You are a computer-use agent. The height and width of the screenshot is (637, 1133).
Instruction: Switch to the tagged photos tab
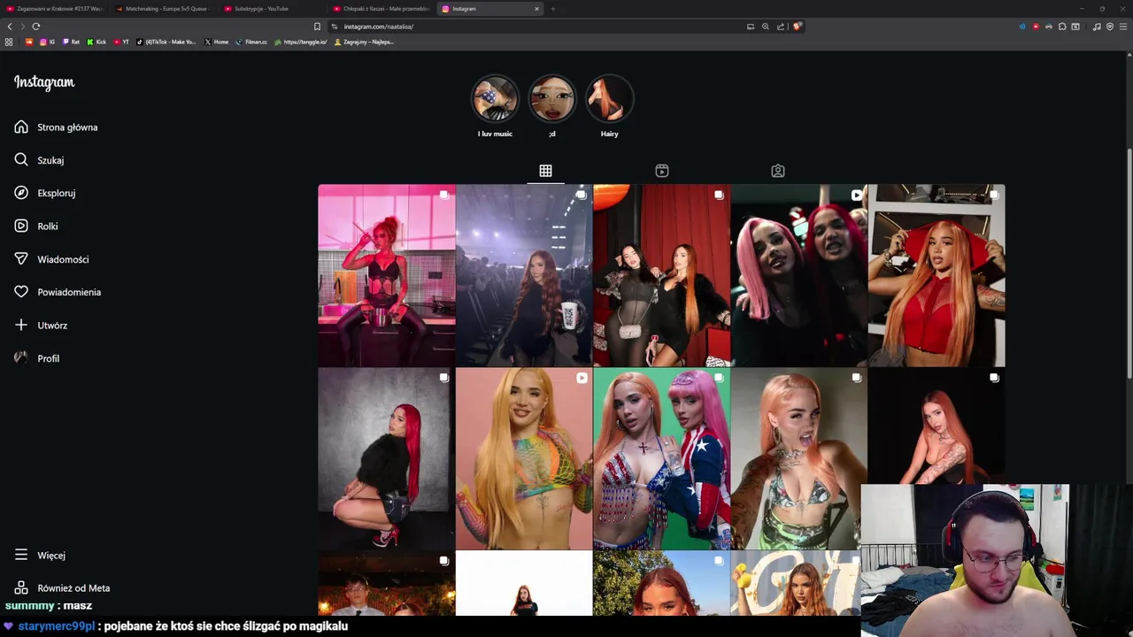click(x=777, y=171)
